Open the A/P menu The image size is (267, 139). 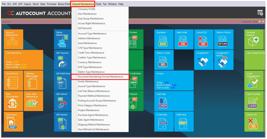pyautogui.click(x=20, y=4)
